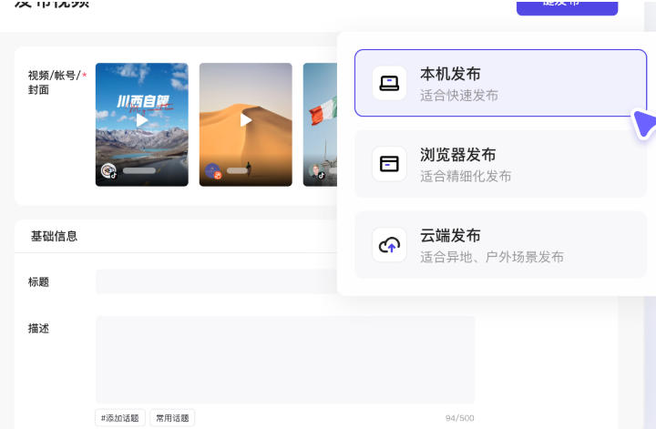
Task: Click the purple publish button at top
Action: click(x=567, y=5)
